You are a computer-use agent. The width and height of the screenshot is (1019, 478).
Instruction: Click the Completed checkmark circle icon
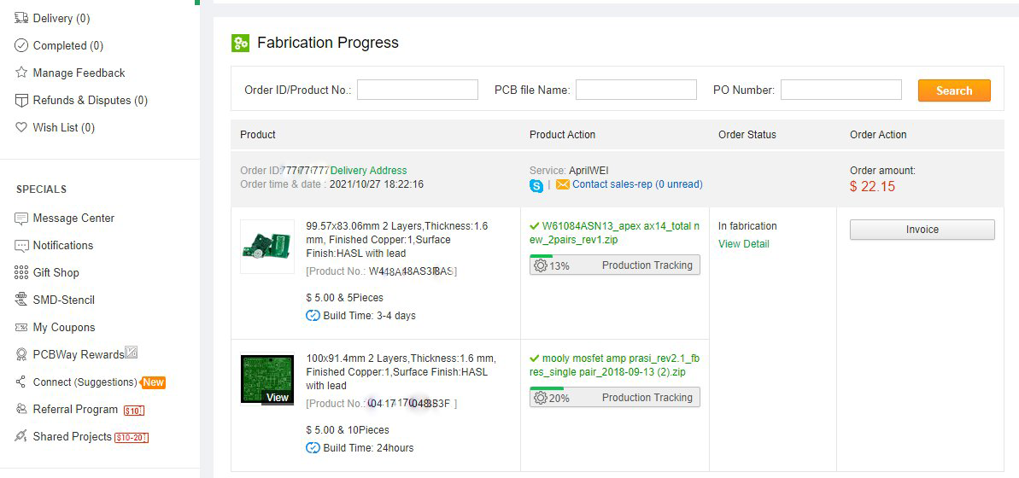(21, 45)
